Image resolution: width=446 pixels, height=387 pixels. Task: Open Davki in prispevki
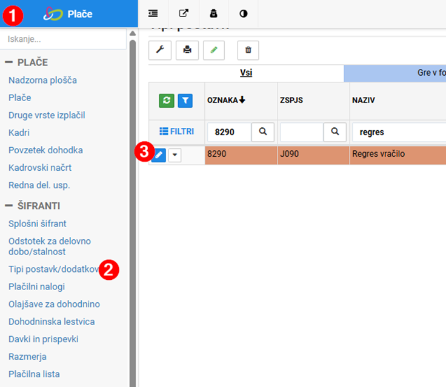tap(43, 339)
